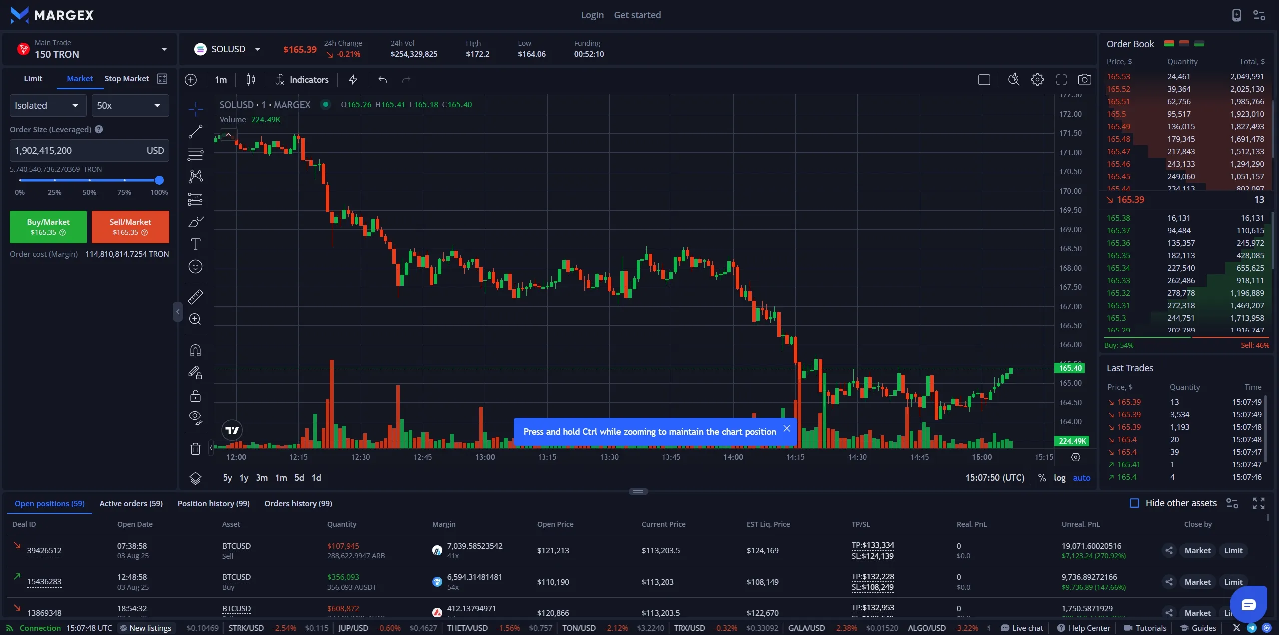
Task: Activate the zoom in tool
Action: tap(195, 319)
